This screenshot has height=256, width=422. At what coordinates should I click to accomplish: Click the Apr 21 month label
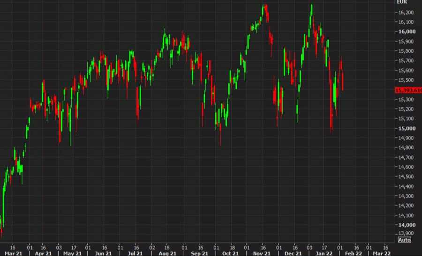[x=43, y=253]
